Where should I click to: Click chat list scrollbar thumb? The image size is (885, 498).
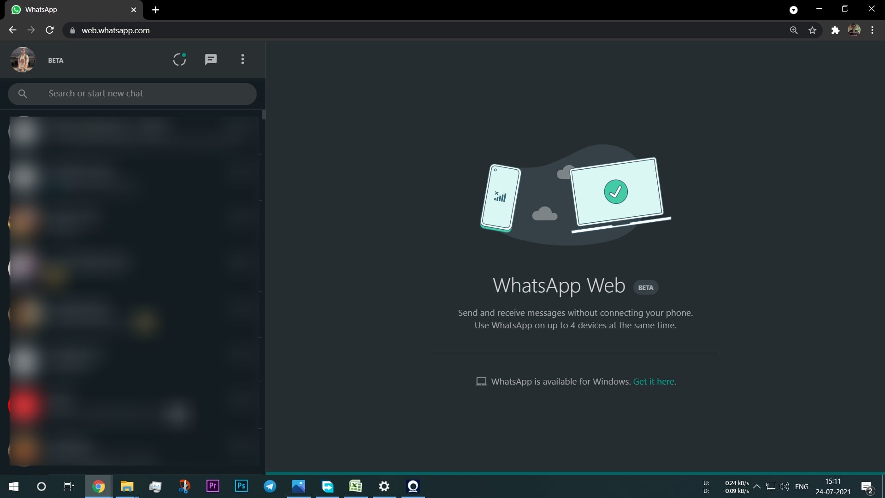click(264, 114)
